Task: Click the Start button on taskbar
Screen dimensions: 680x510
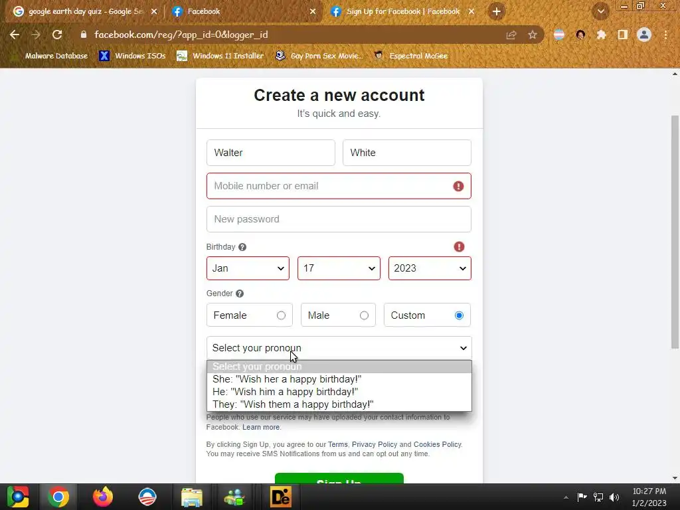Action: [18, 497]
